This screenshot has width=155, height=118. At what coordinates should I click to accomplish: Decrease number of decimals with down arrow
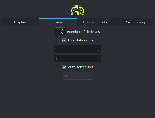click(x=63, y=33)
